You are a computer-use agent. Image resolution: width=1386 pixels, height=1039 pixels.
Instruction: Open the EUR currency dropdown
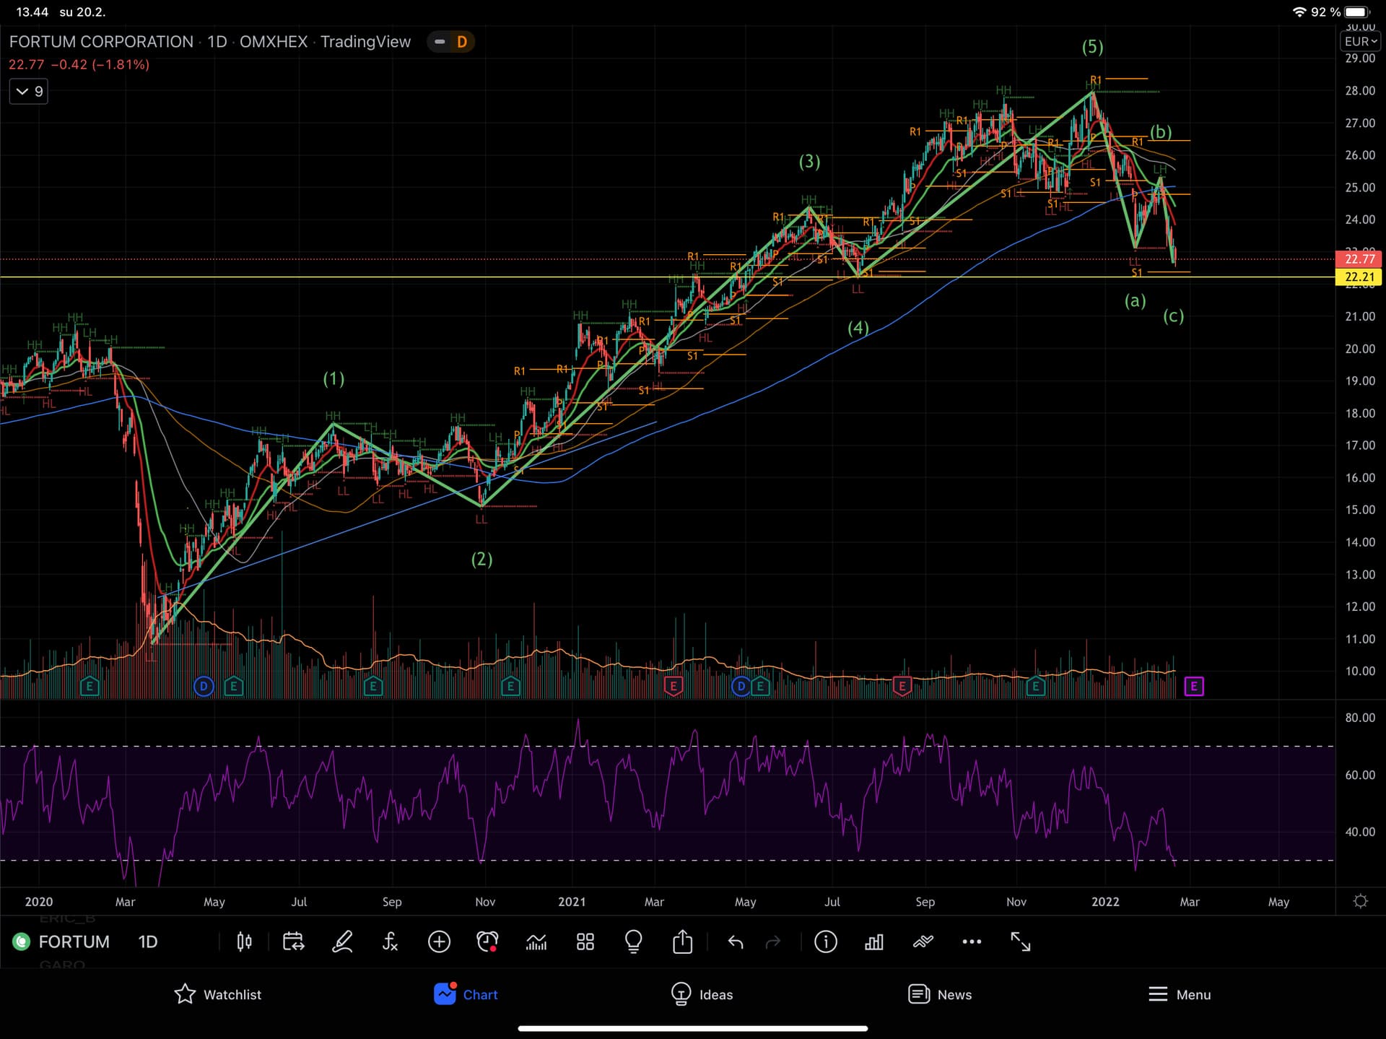(x=1360, y=42)
